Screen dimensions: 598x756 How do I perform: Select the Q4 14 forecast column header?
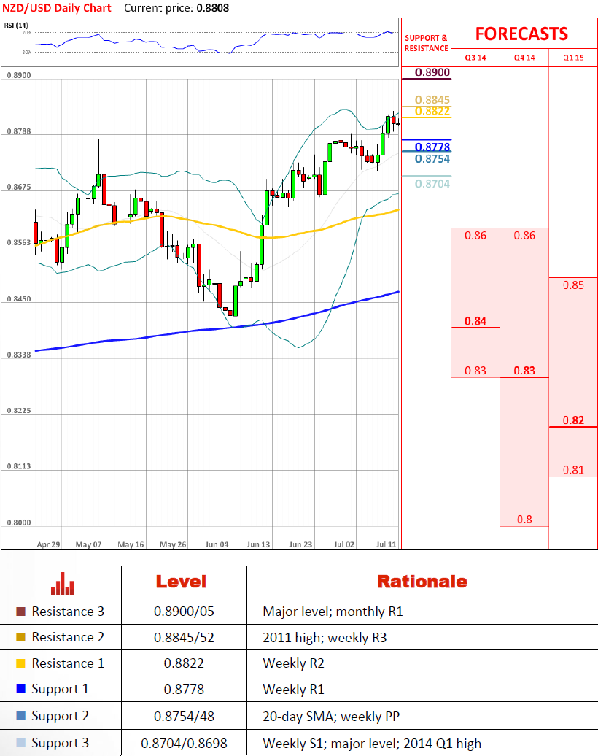pyautogui.click(x=524, y=58)
